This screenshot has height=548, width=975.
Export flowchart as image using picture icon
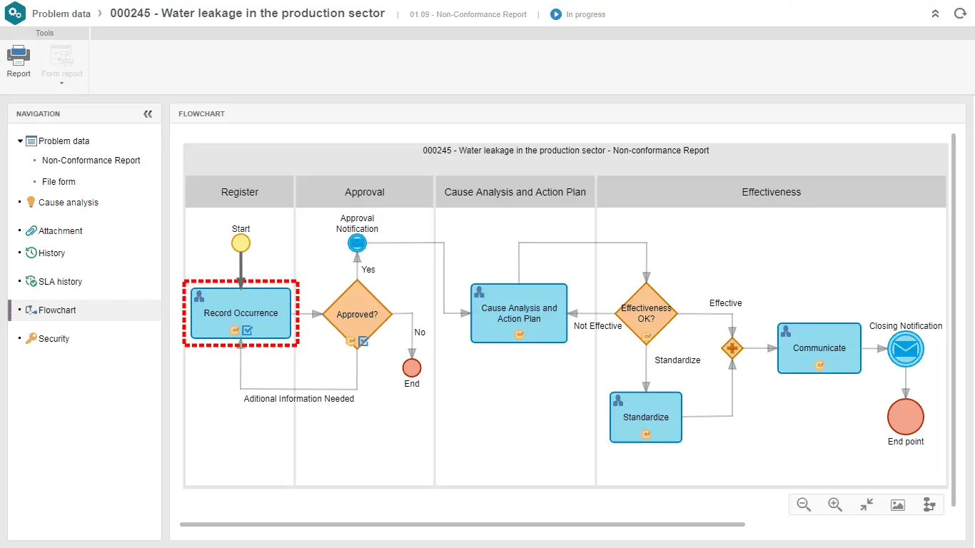pyautogui.click(x=897, y=504)
